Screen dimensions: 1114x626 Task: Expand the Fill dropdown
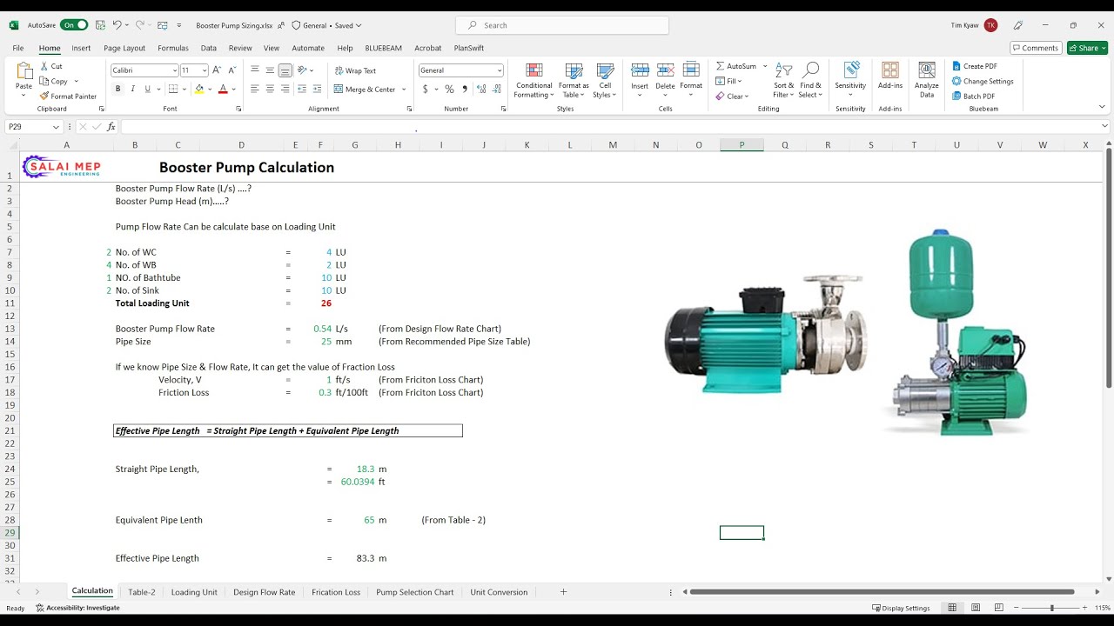[x=741, y=81]
